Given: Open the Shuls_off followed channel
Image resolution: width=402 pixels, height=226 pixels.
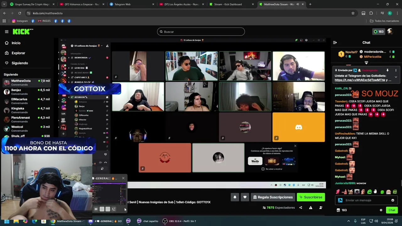Looking at the screenshot, I should point(27,136).
